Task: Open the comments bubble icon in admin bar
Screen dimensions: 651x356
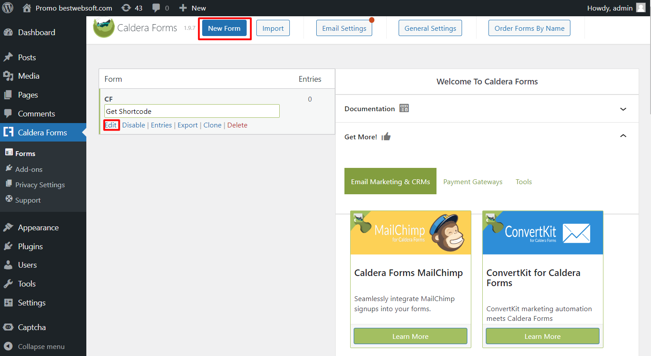Action: pos(156,8)
